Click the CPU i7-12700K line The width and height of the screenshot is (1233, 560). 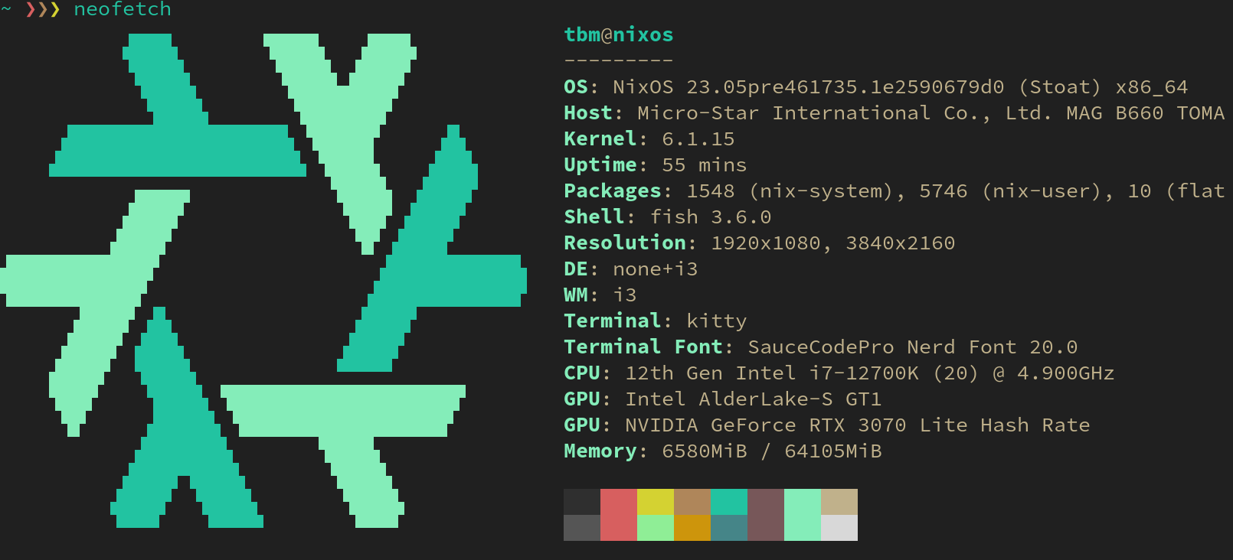click(839, 373)
